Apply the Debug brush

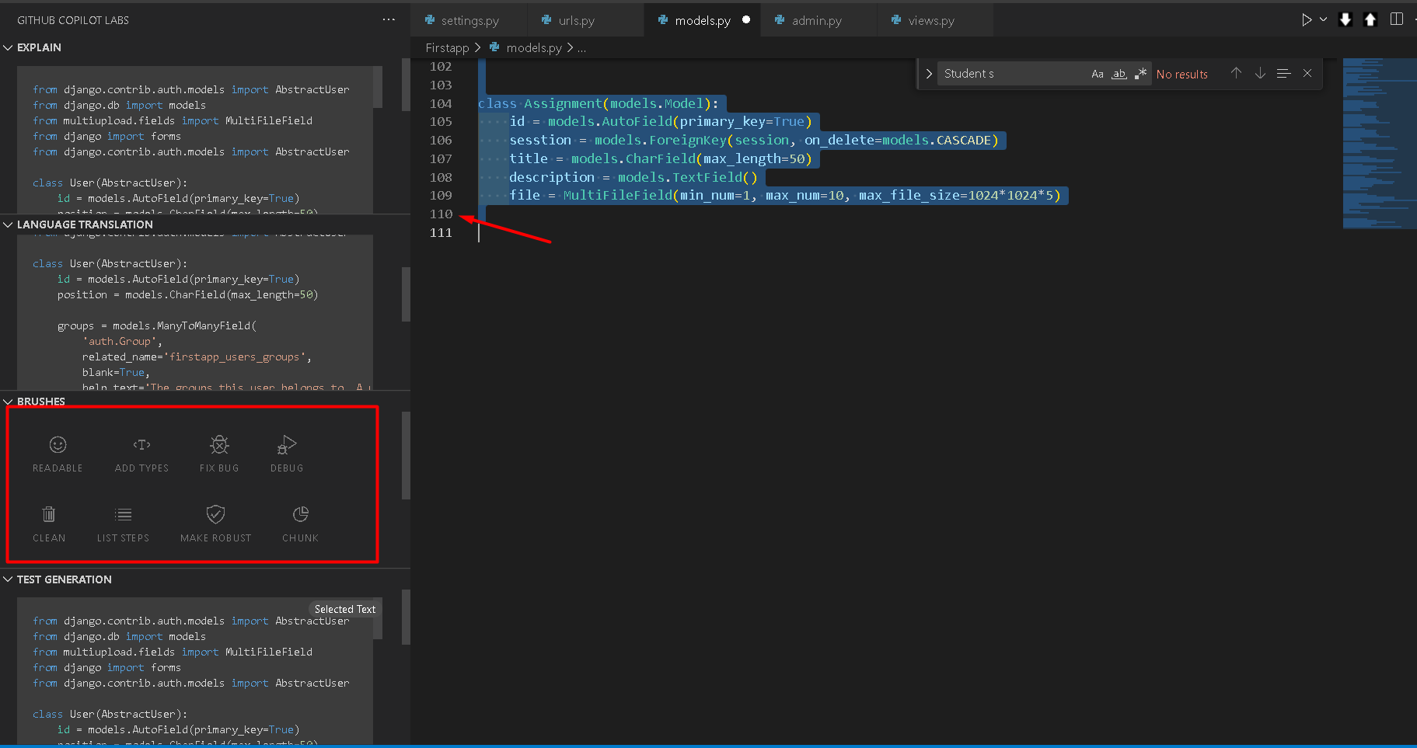coord(287,454)
